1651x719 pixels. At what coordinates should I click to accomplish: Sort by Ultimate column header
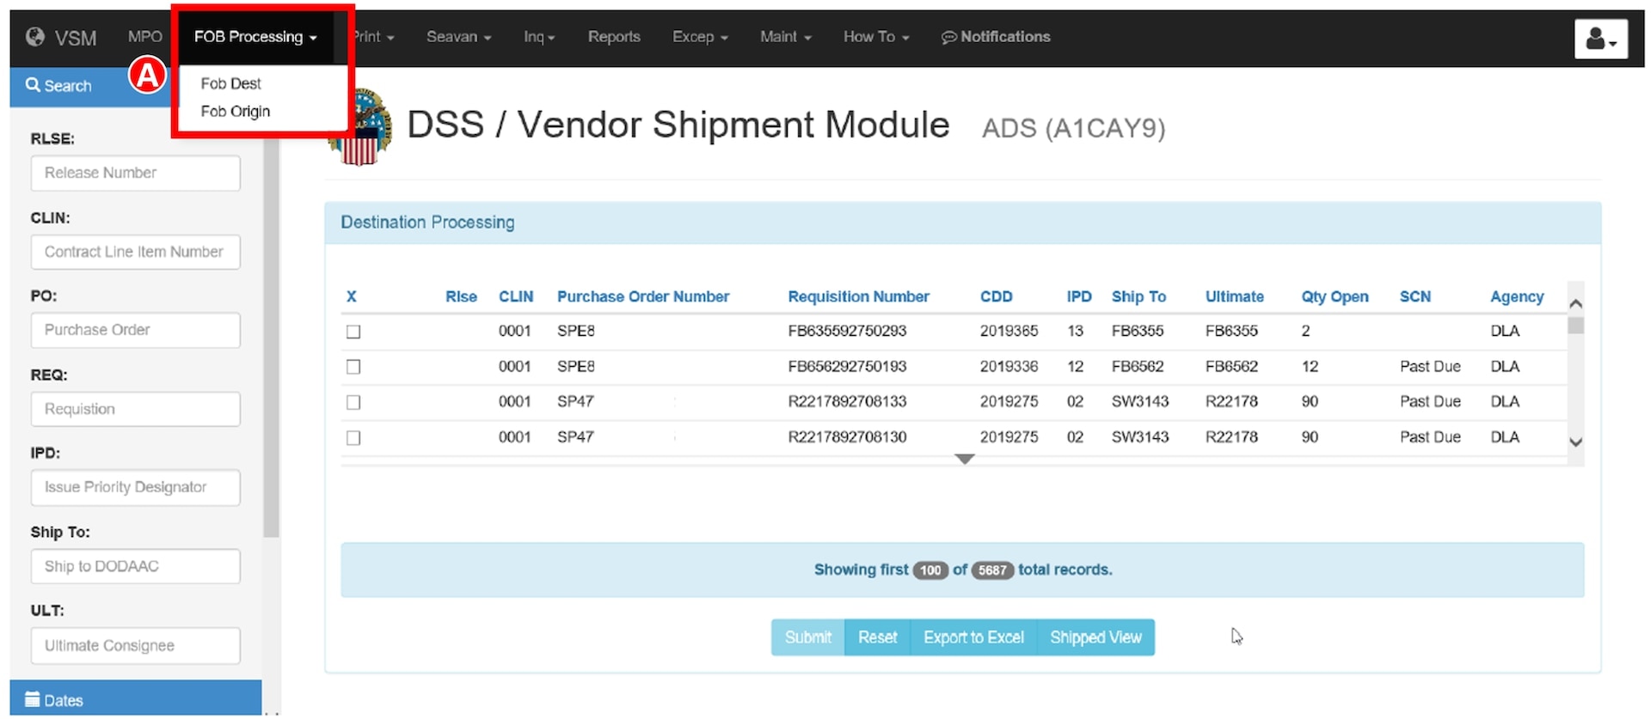[1234, 296]
